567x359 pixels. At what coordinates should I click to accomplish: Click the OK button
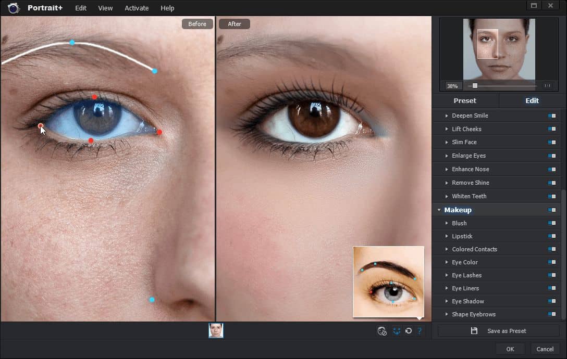510,349
